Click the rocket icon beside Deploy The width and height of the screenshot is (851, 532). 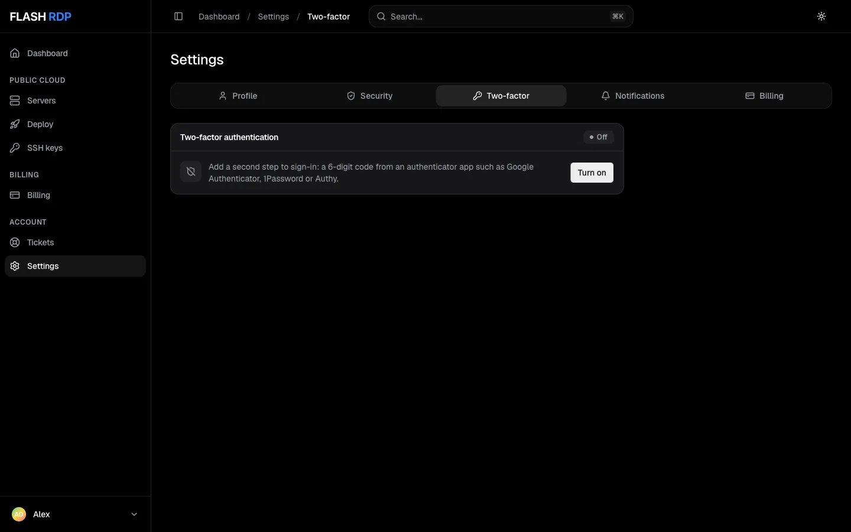click(x=15, y=124)
